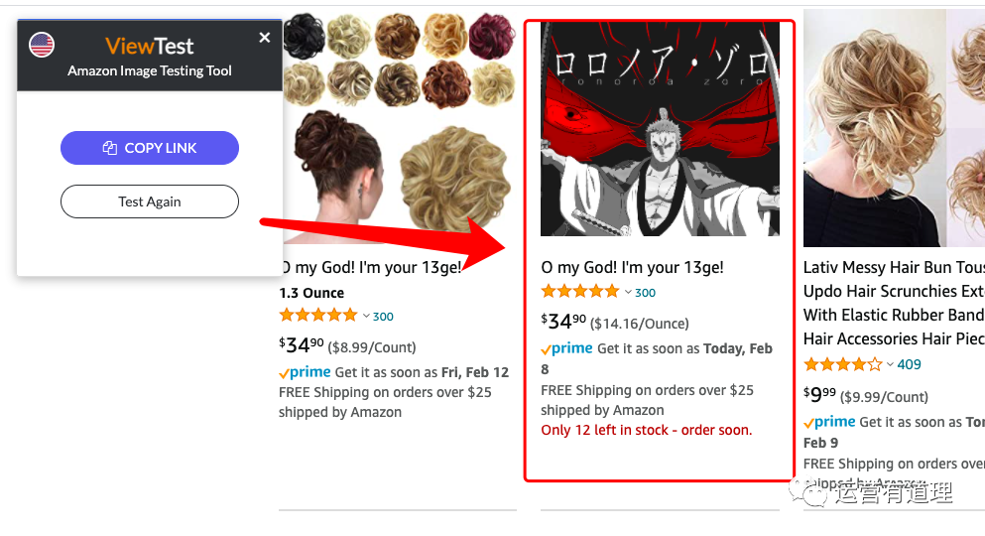Expand rating chevron beside 409 reviews
The image size is (985, 536).
890,364
